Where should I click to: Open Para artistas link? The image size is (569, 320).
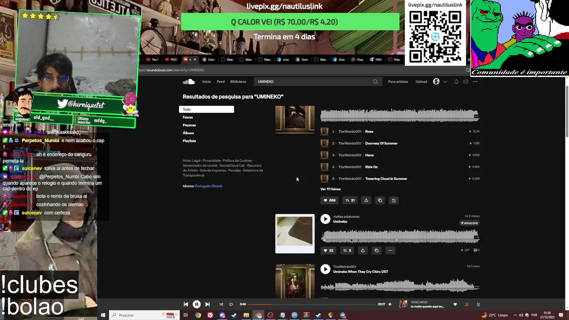[x=398, y=82]
